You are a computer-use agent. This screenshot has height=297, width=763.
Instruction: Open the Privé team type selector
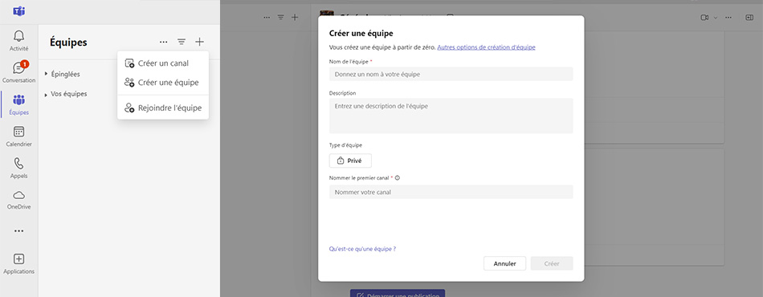(x=350, y=161)
